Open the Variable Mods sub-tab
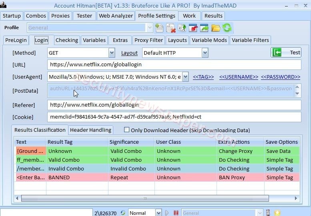 (x=209, y=40)
